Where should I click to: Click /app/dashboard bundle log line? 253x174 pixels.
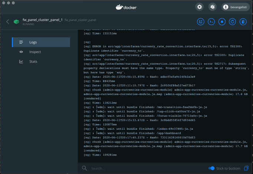(132, 133)
